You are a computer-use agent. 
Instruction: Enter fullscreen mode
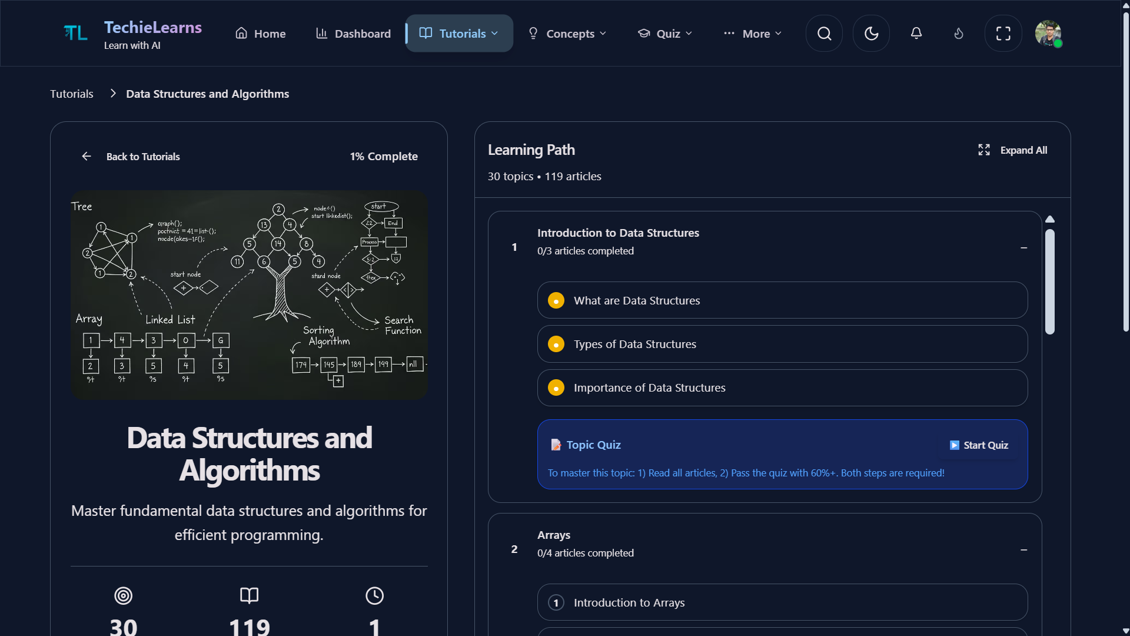(1003, 34)
